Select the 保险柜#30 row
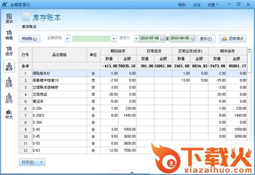The width and height of the screenshot is (255, 175). click(x=133, y=73)
